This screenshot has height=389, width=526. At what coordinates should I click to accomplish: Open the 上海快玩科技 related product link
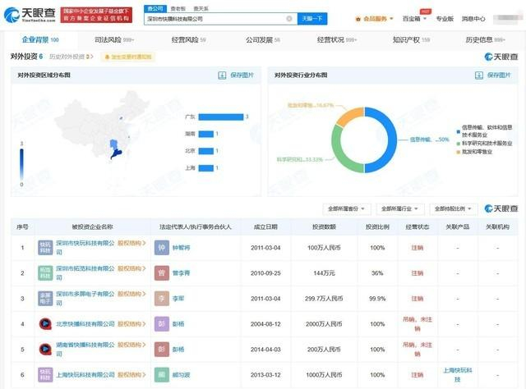coord(458,375)
